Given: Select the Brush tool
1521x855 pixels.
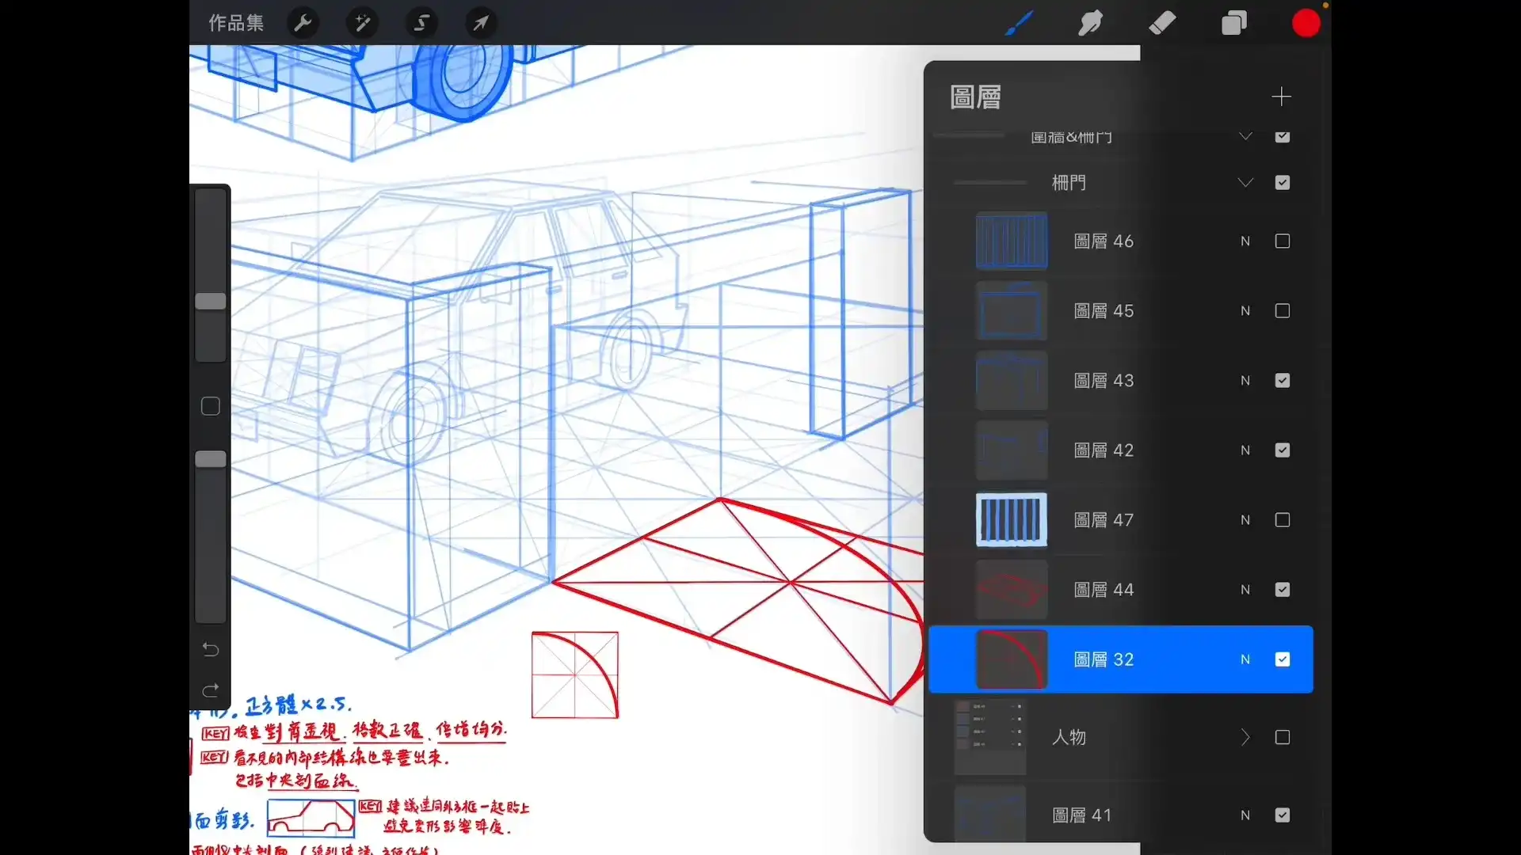Looking at the screenshot, I should [1019, 22].
